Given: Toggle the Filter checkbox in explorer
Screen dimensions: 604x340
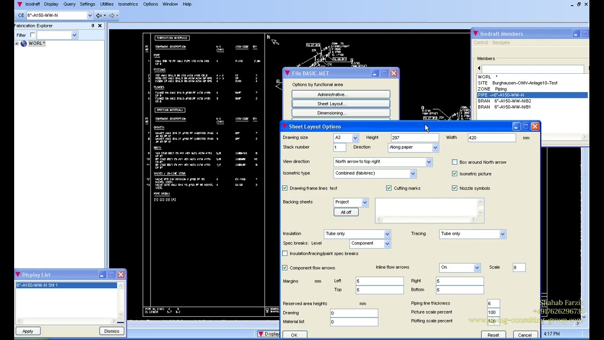Looking at the screenshot, I should [x=33, y=35].
